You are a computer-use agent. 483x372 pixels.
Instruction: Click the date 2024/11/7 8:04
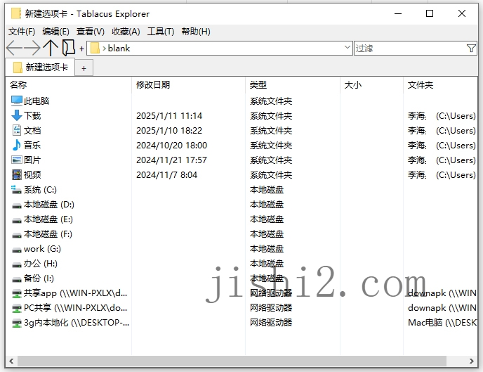pyautogui.click(x=166, y=175)
